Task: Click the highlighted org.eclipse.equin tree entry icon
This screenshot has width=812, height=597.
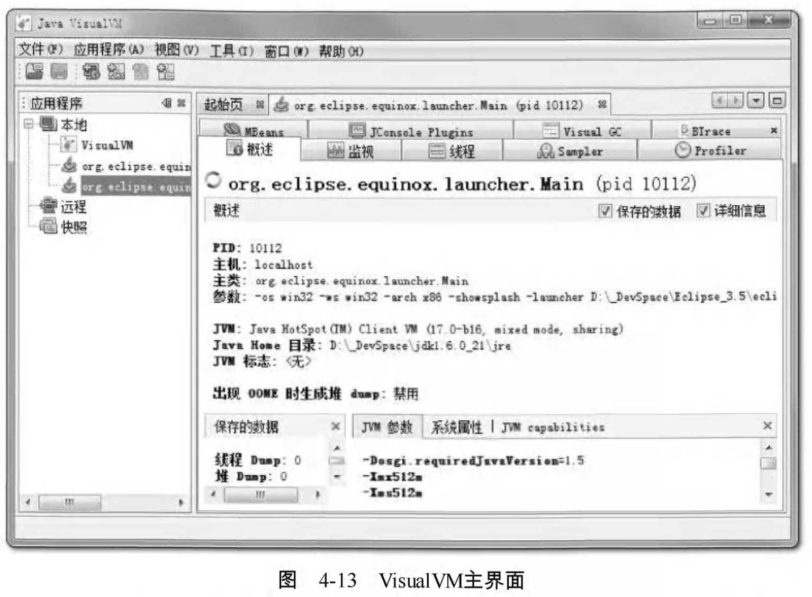Action: tap(69, 186)
